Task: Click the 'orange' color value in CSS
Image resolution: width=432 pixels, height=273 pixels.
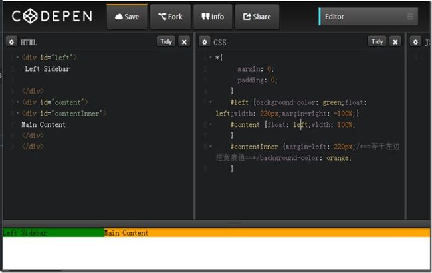Action: pyautogui.click(x=338, y=158)
